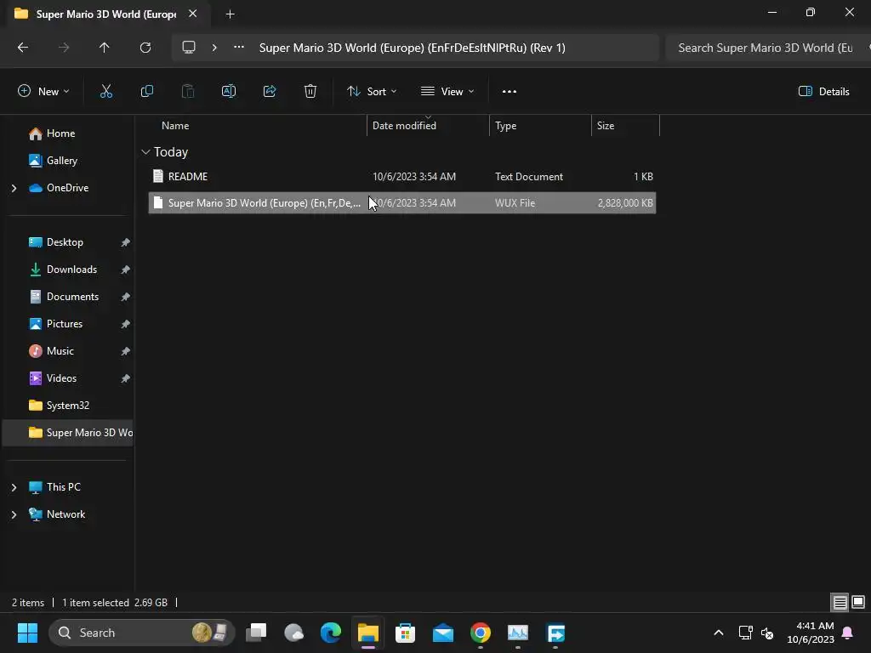This screenshot has width=871, height=653.
Task: Open the Music folder in the sidebar
Action: [60, 351]
